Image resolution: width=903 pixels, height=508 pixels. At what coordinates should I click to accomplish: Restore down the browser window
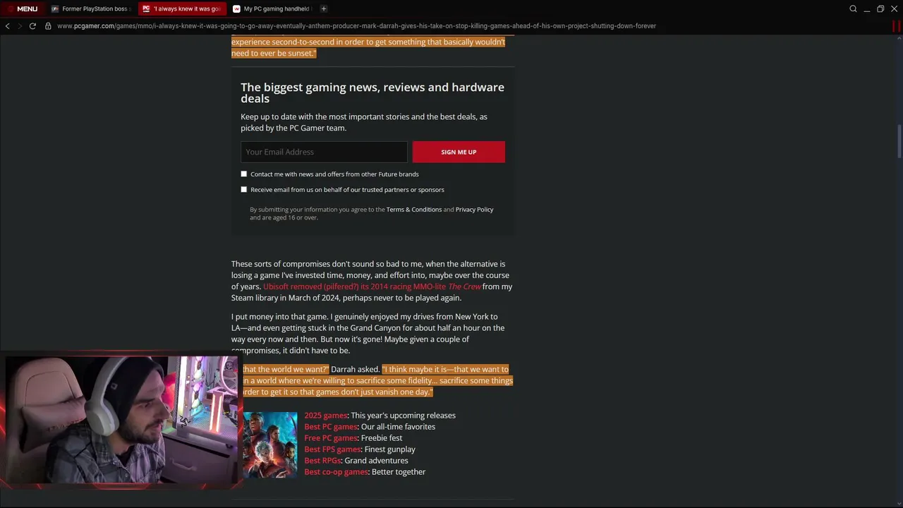[880, 8]
